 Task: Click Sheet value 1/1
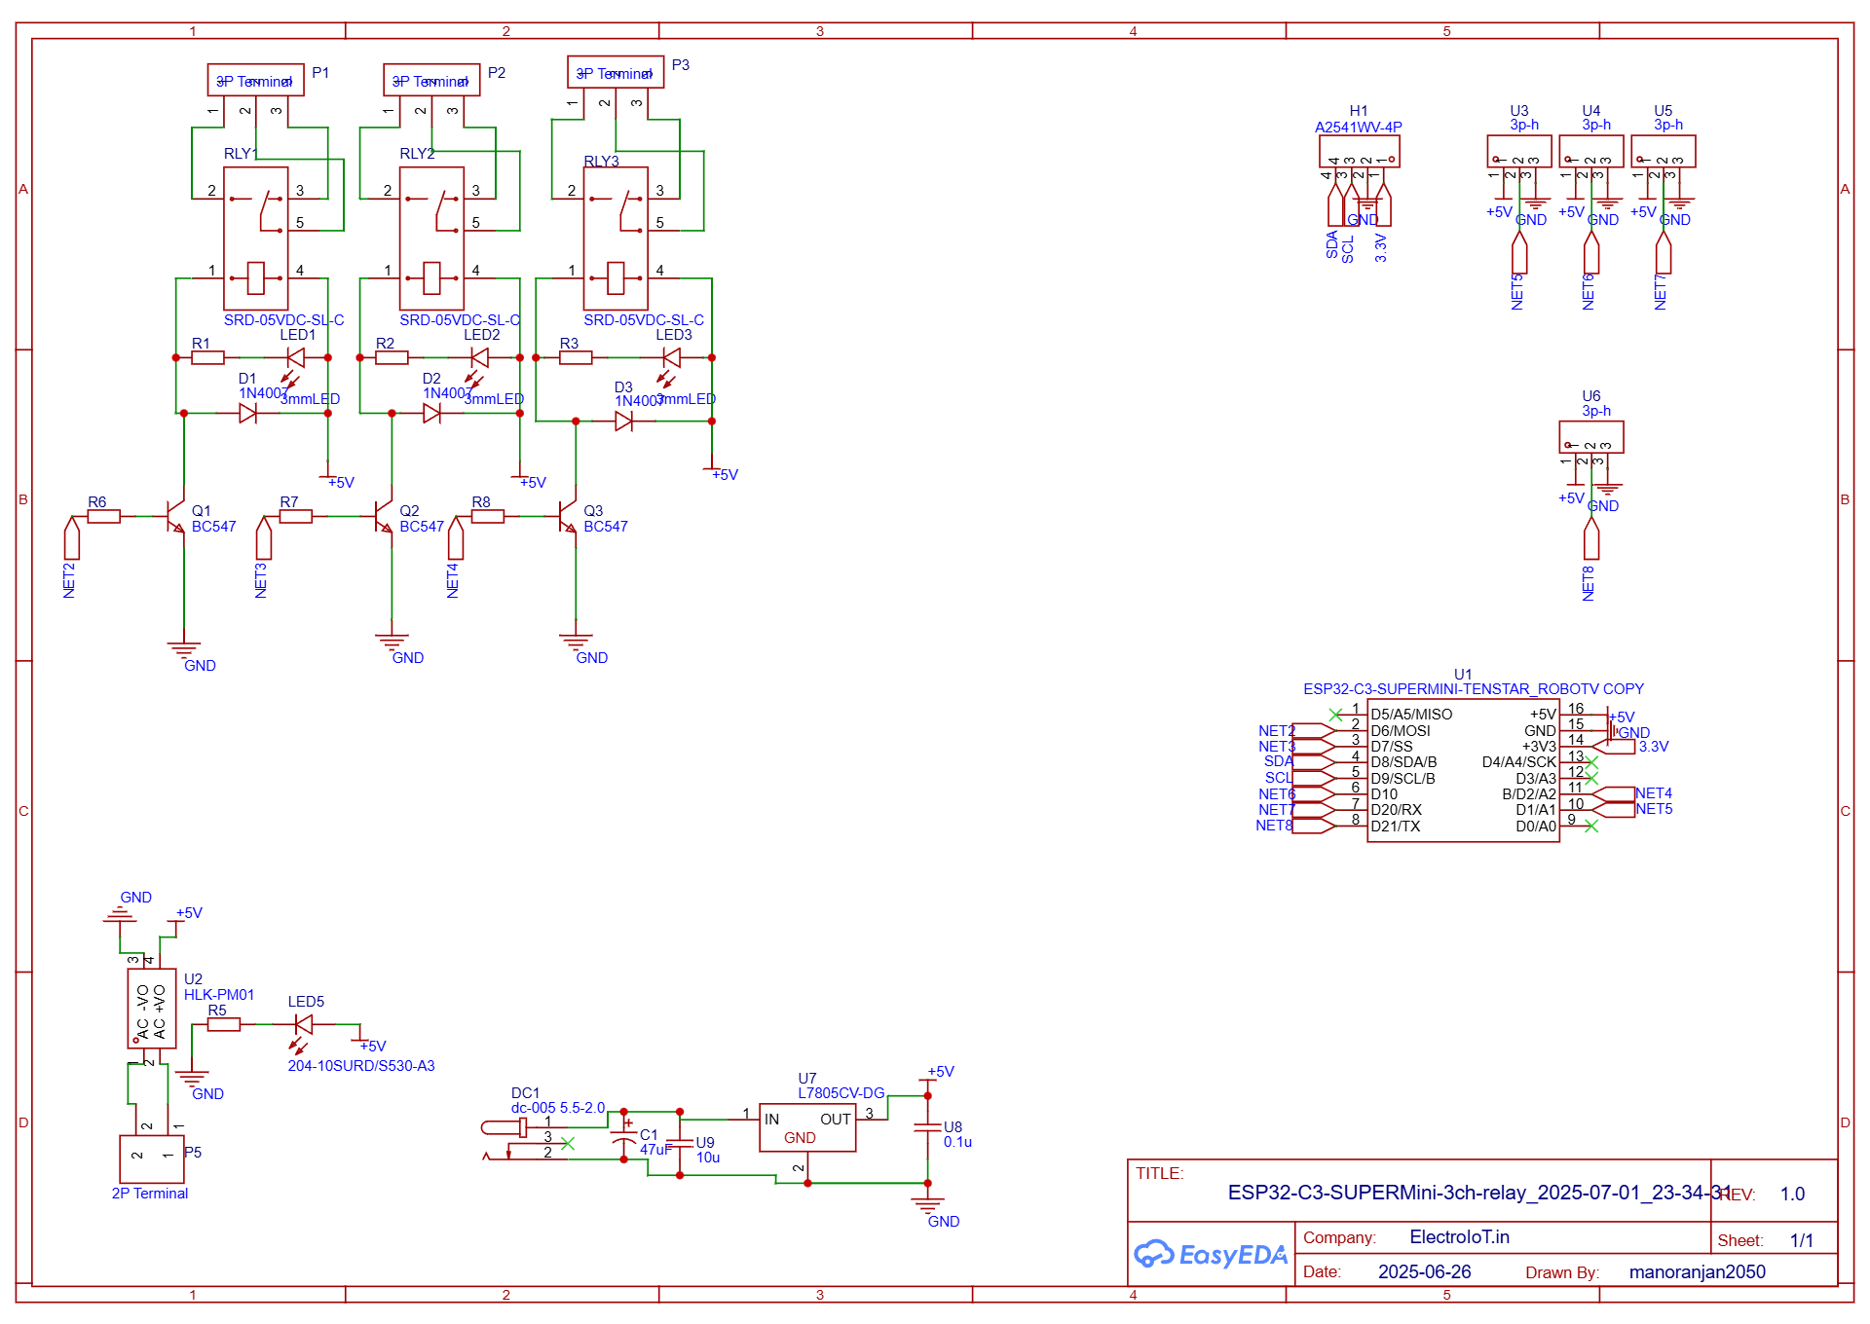point(1802,1241)
